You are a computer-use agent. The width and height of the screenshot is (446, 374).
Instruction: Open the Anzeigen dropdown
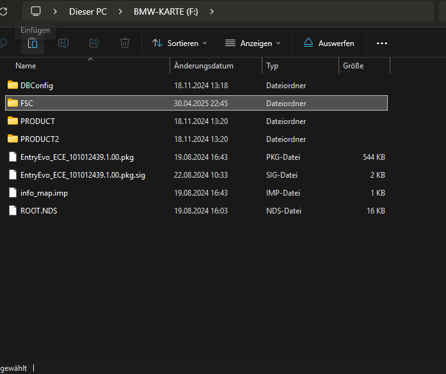click(x=253, y=43)
